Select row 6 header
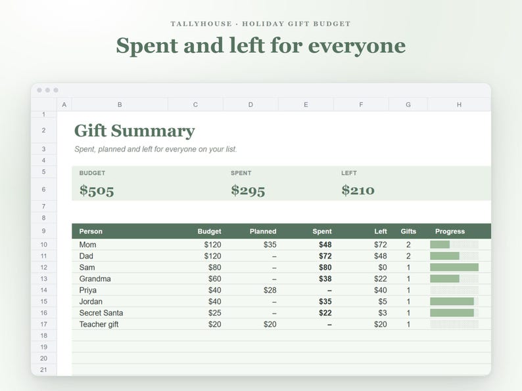This screenshot has width=522, height=391. coord(43,190)
